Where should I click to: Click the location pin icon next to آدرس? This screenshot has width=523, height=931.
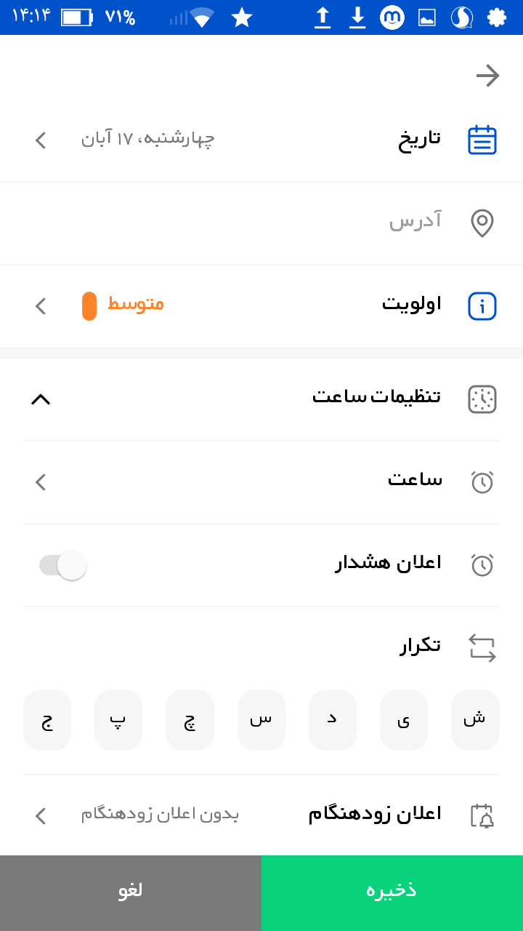pyautogui.click(x=481, y=223)
